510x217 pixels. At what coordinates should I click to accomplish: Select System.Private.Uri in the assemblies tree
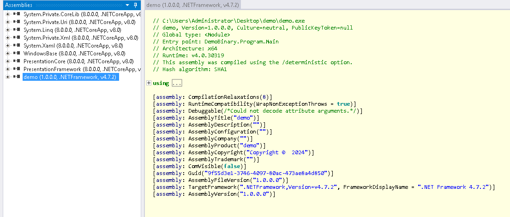[x=79, y=22]
